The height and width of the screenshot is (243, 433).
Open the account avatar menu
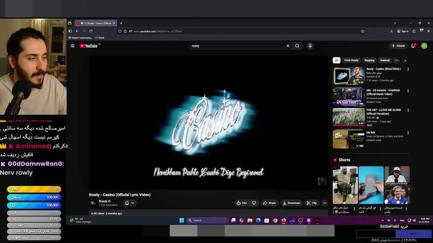[424, 46]
